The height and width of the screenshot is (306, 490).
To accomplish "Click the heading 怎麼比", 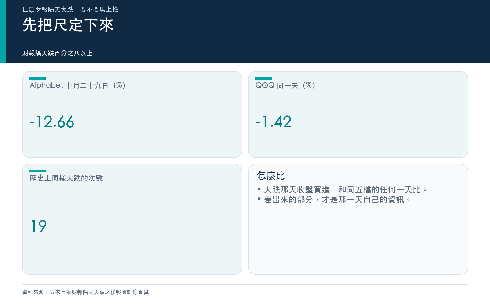I will point(271,176).
